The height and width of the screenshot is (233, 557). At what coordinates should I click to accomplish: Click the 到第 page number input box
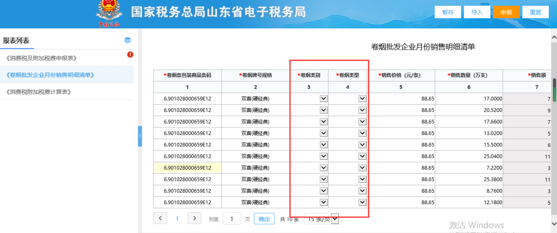(232, 219)
